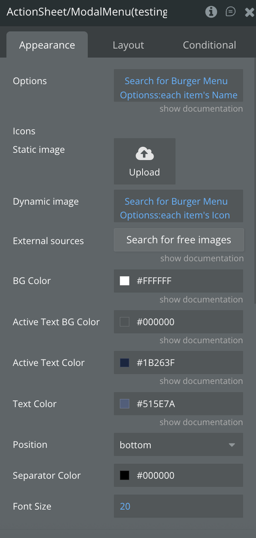The height and width of the screenshot is (538, 256).
Task: Close the property editor panel
Action: point(250,13)
